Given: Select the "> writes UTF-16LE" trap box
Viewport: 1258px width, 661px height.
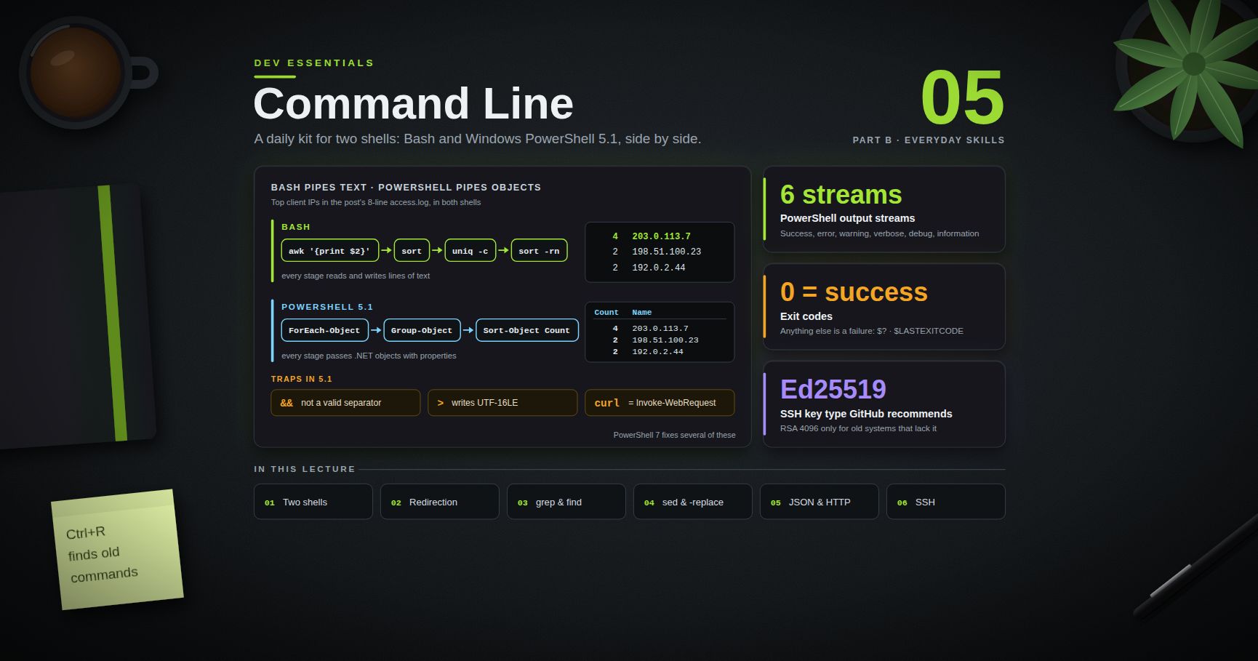Looking at the screenshot, I should 502,403.
